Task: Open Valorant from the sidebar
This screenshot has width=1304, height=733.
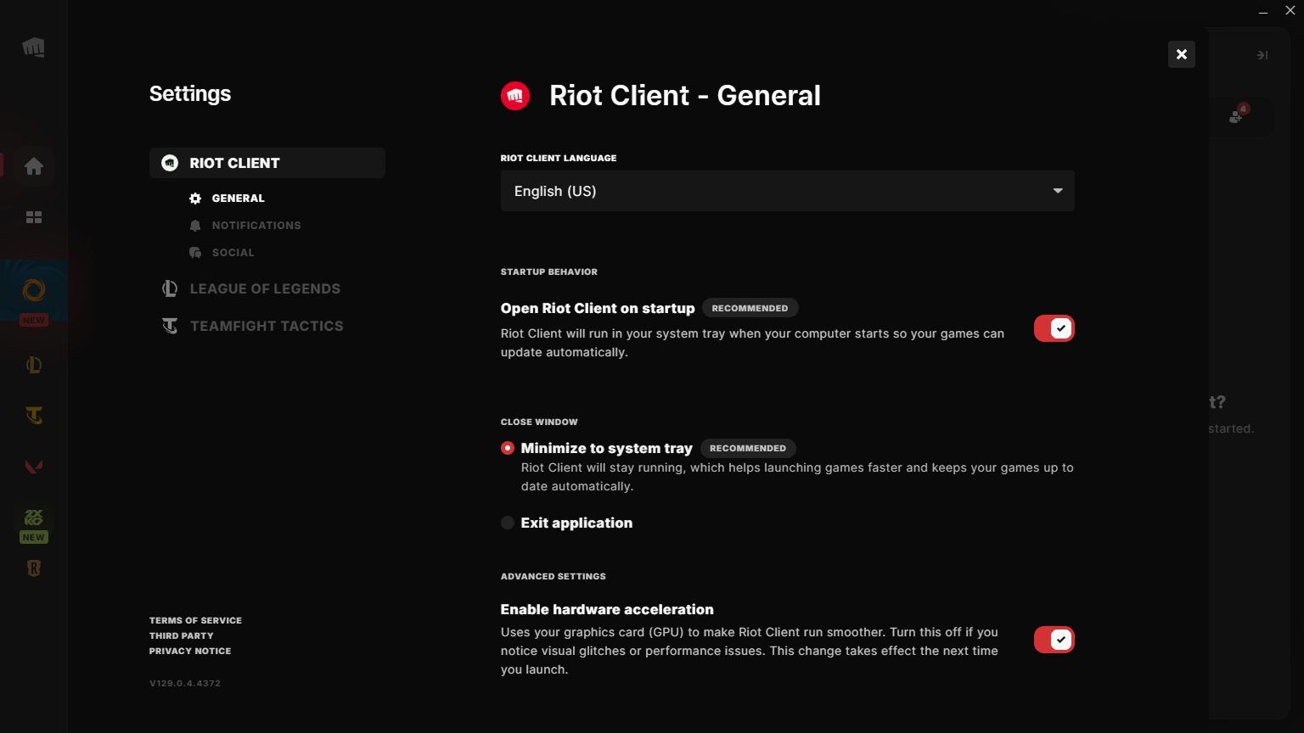Action: tap(34, 466)
